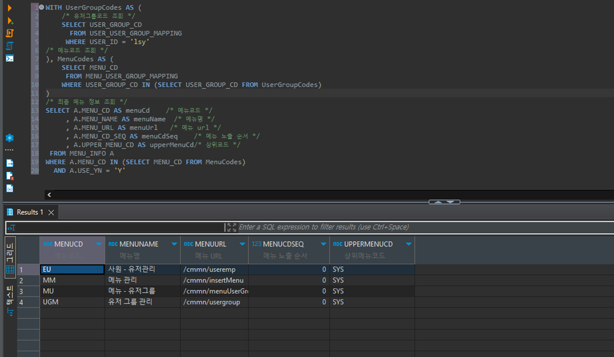This screenshot has height=357, width=614.
Task: Select SYS cell in the EU row
Action: [x=372, y=269]
